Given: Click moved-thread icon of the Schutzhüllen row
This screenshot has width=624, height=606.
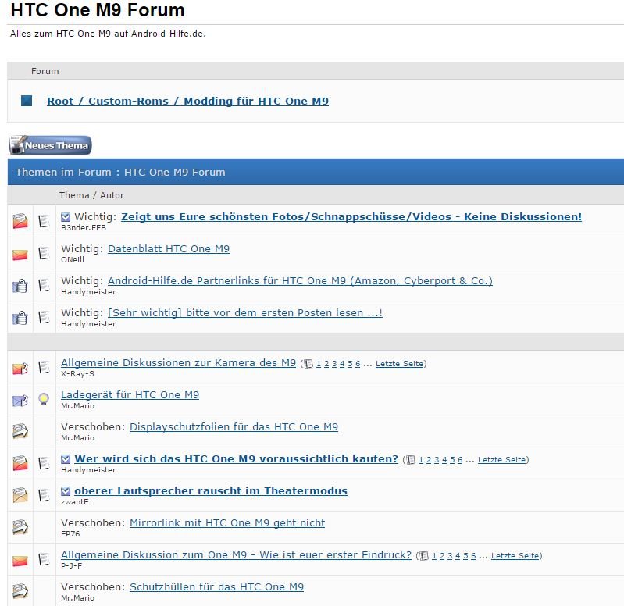Looking at the screenshot, I should pos(20,591).
